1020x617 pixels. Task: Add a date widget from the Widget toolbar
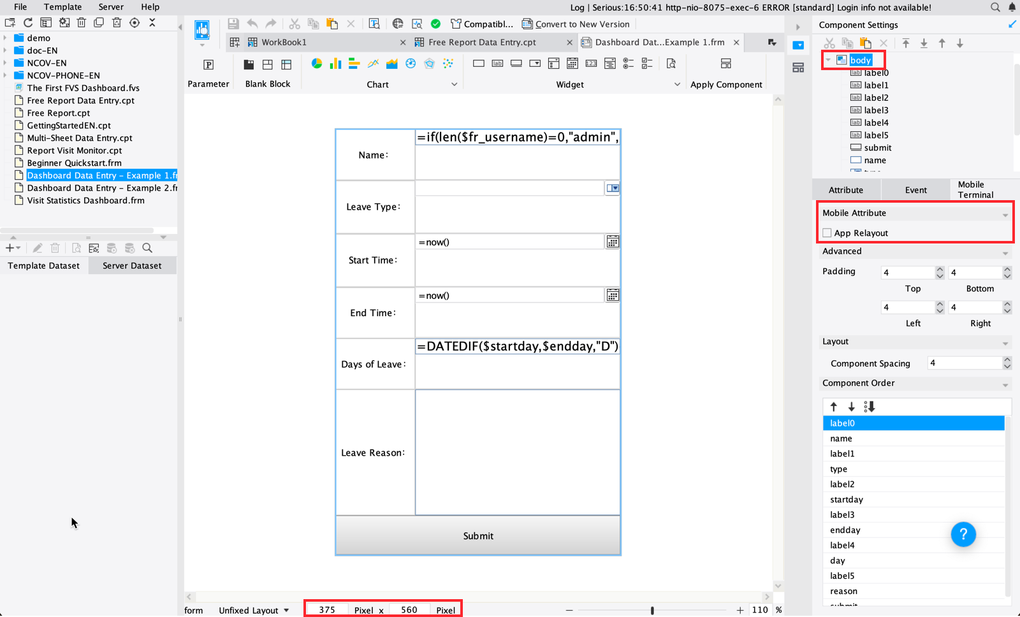click(x=572, y=64)
